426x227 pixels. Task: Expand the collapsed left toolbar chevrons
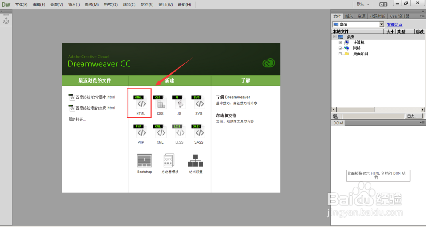click(2, 11)
